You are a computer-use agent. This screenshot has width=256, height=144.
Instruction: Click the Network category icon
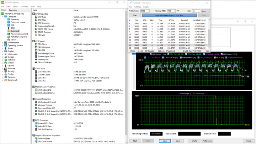coord(6,60)
